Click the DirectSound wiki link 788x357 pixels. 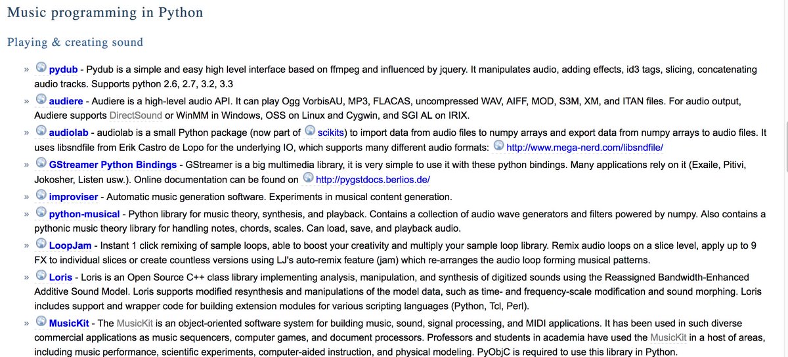click(x=135, y=116)
